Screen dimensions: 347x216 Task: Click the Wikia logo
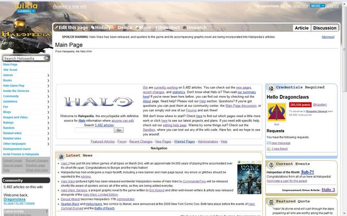click(x=26, y=5)
